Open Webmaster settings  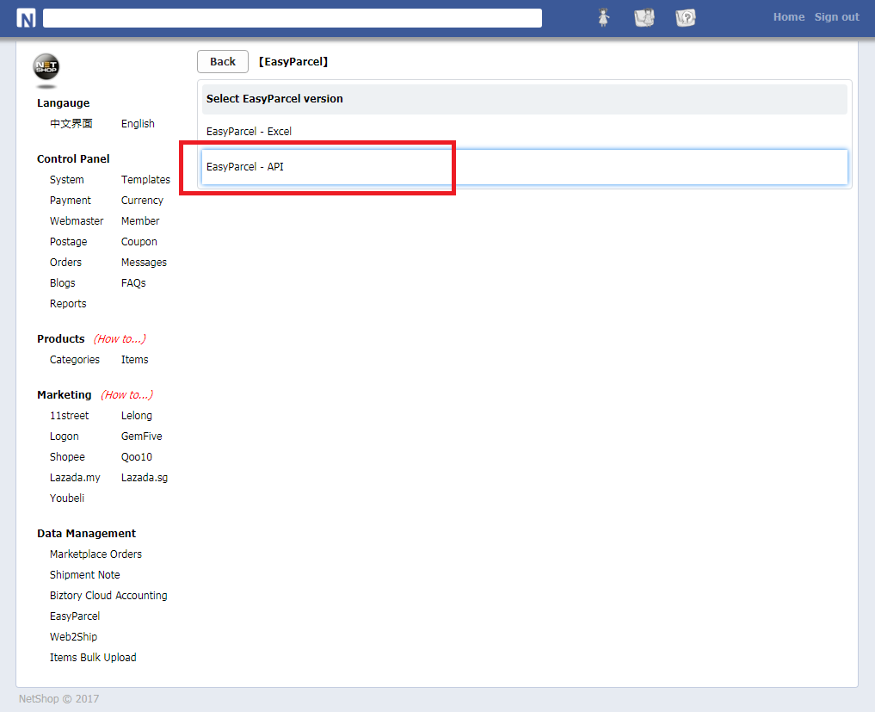pyautogui.click(x=77, y=220)
